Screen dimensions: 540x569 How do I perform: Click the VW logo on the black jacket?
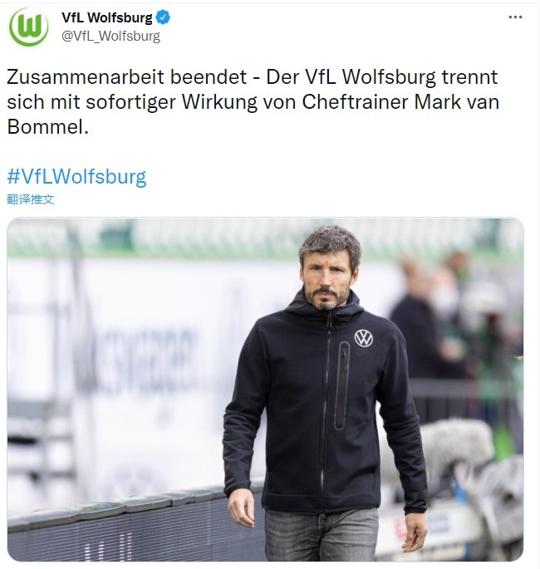[x=364, y=338]
